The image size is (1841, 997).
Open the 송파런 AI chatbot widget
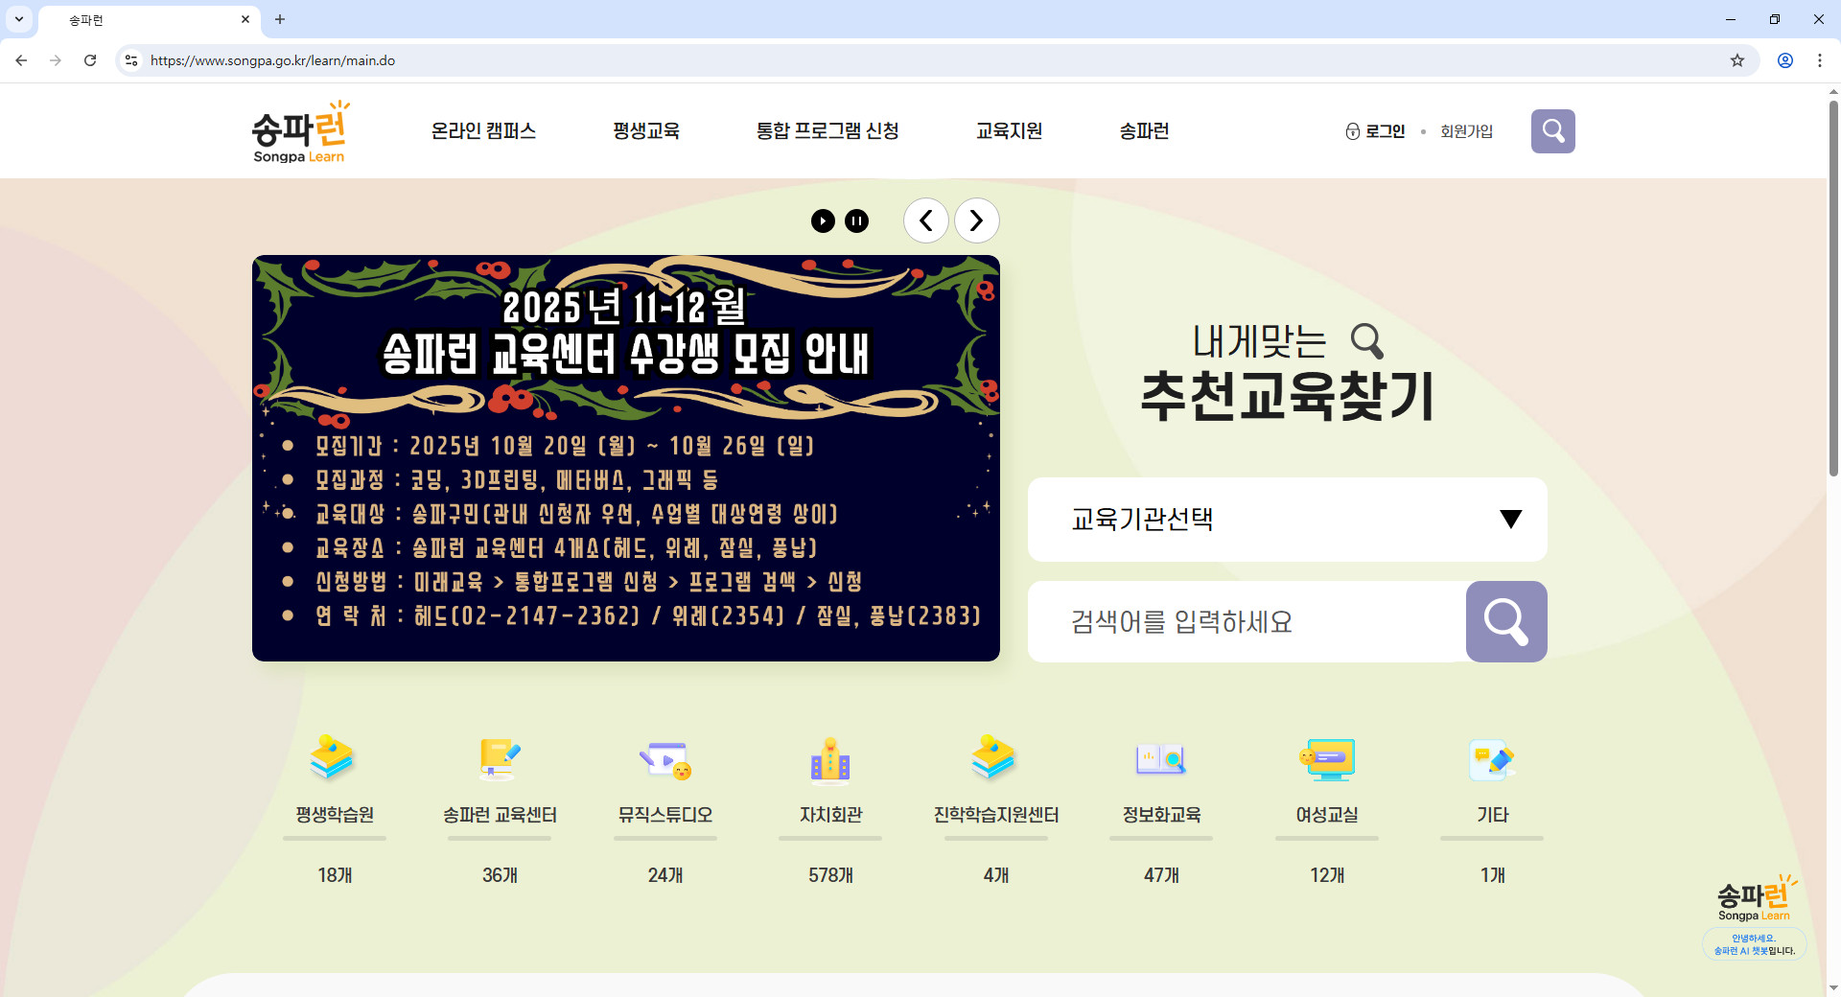tap(1755, 916)
